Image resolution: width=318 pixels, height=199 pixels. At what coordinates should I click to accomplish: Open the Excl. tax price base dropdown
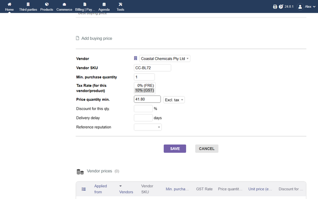174,100
